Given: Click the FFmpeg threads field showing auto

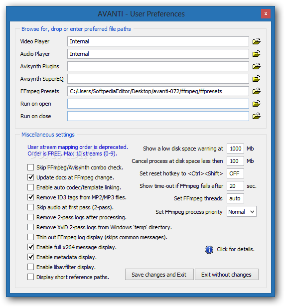Looking at the screenshot, I should pyautogui.click(x=235, y=198).
